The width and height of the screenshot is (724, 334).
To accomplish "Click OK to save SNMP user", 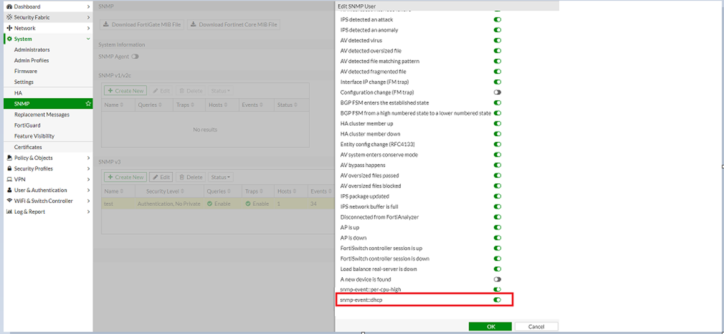I will coord(491,327).
